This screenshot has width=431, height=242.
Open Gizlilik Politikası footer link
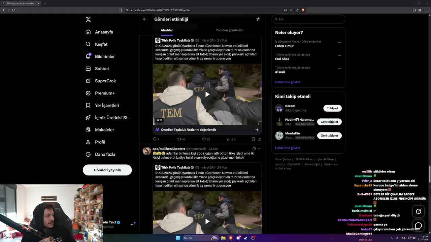(x=304, y=159)
